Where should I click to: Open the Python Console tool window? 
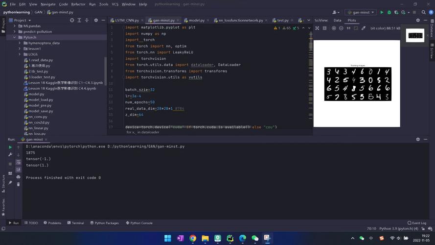[139, 223]
